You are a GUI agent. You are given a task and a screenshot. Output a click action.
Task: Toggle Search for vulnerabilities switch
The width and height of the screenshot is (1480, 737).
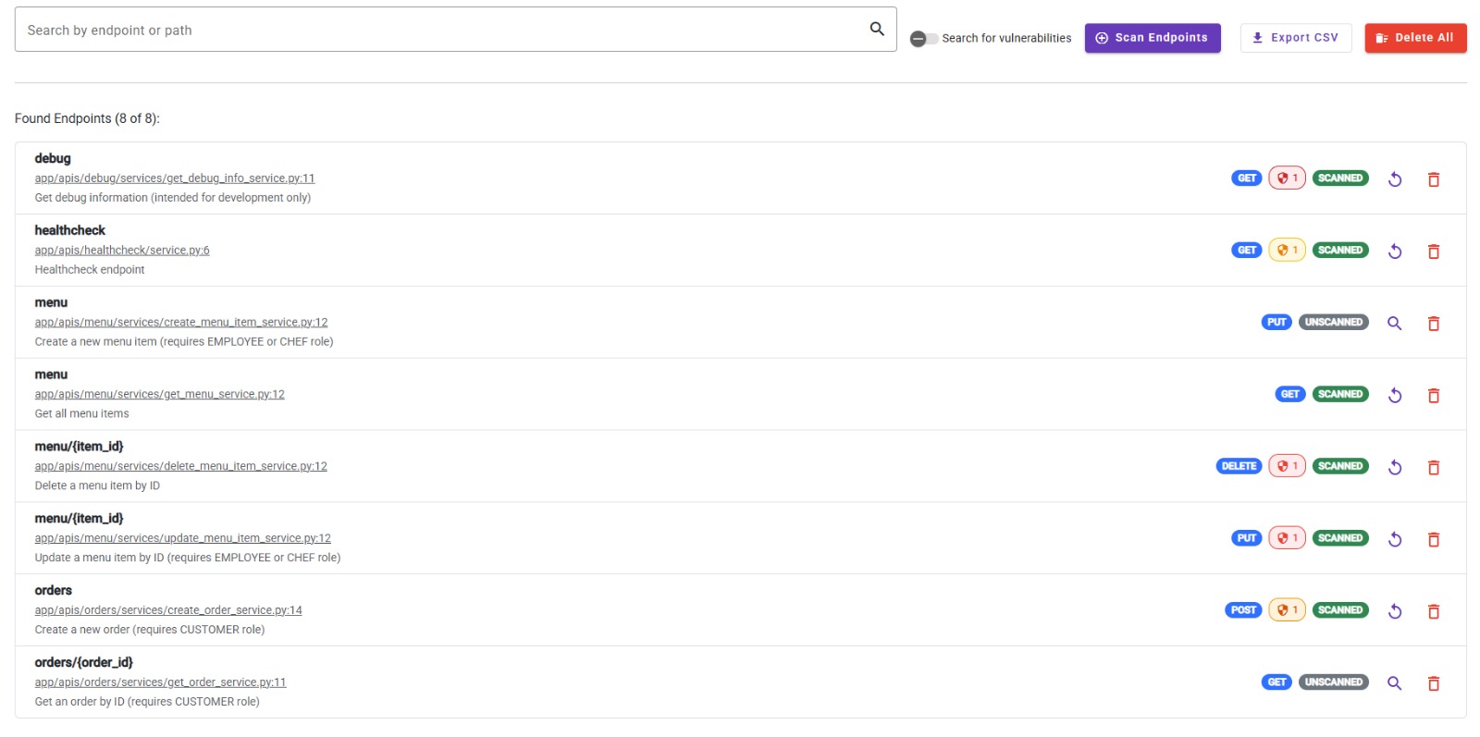[924, 39]
